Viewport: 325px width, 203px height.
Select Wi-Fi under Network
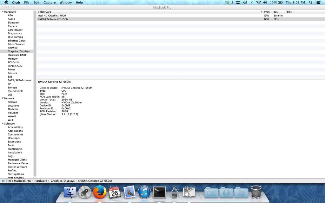coord(11,120)
